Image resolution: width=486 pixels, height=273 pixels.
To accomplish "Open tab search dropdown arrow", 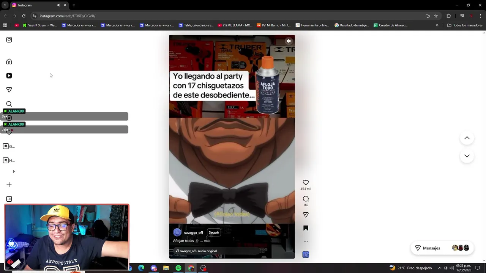I will pyautogui.click(x=5, y=5).
